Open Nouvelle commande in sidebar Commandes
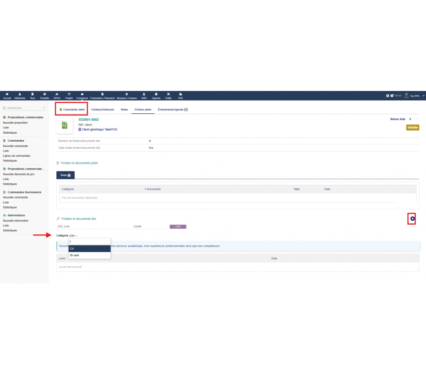Screen dimensions: 426x379 click(x=15, y=146)
